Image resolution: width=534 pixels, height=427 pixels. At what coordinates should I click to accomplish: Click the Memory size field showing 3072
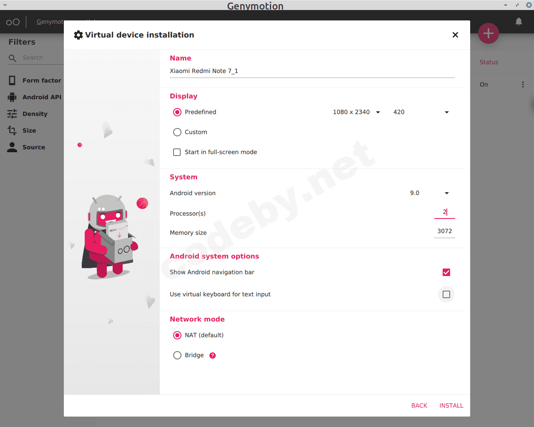click(x=445, y=231)
